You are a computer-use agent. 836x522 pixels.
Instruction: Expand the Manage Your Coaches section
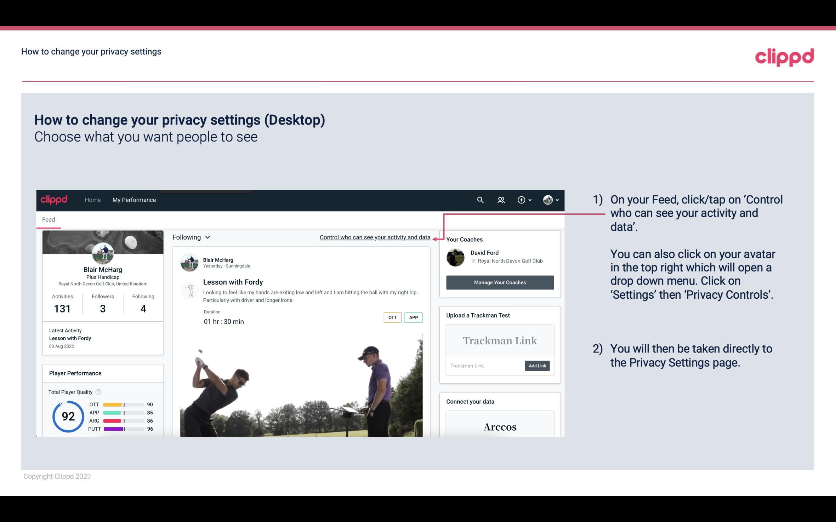(500, 282)
